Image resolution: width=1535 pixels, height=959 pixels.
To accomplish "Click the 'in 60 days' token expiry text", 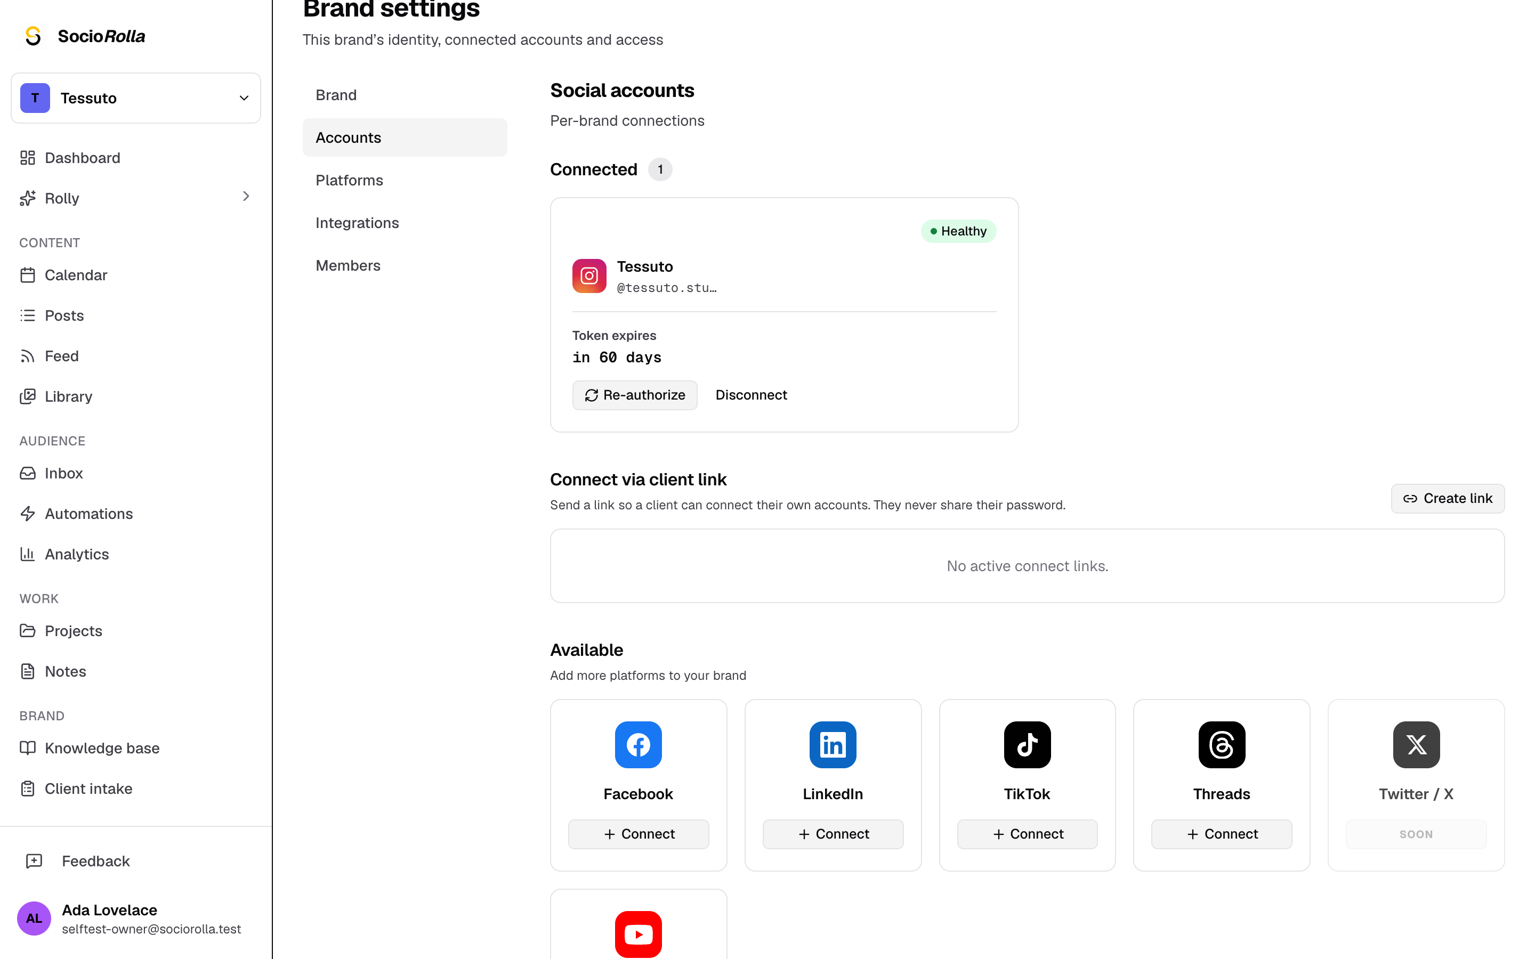I will (x=617, y=357).
